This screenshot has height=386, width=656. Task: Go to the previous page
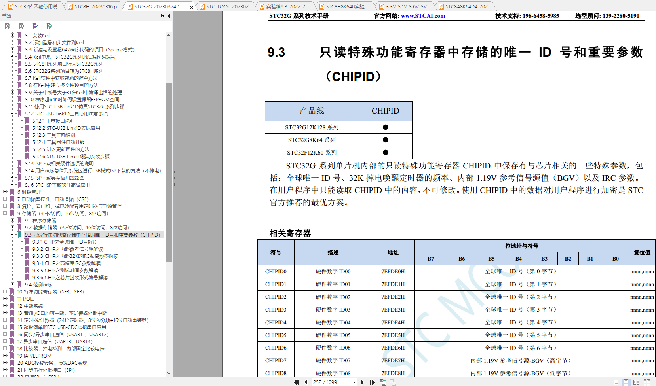click(x=306, y=382)
